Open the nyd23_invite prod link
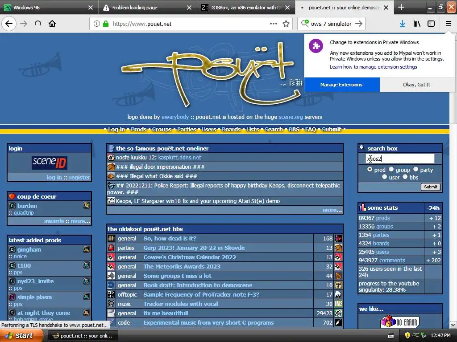Image resolution: width=457 pixels, height=342 pixels. [35, 281]
